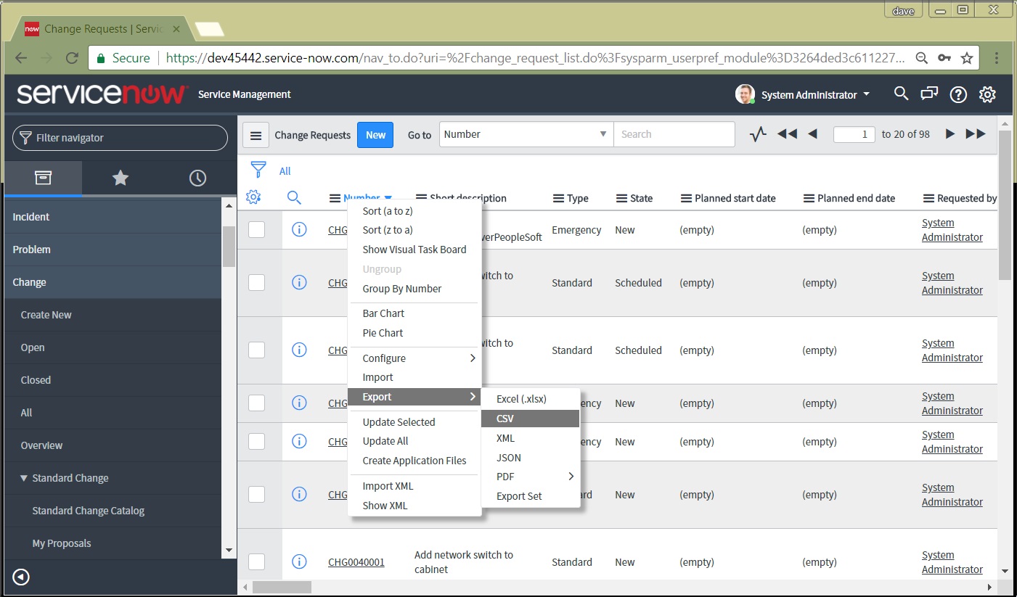Check the checkbox for row CHG0040001
This screenshot has width=1017, height=597.
pyautogui.click(x=256, y=561)
